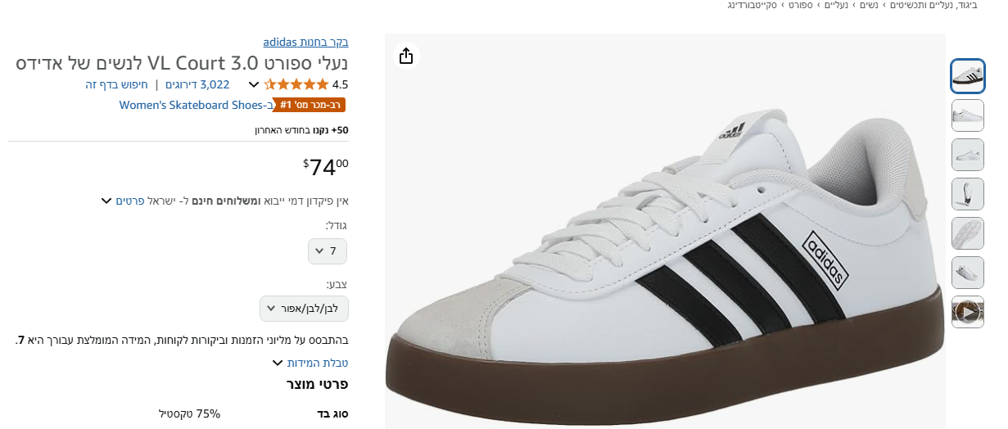This screenshot has width=1008, height=429.
Task: Open the size dropdown showing 7
Action: (x=328, y=251)
